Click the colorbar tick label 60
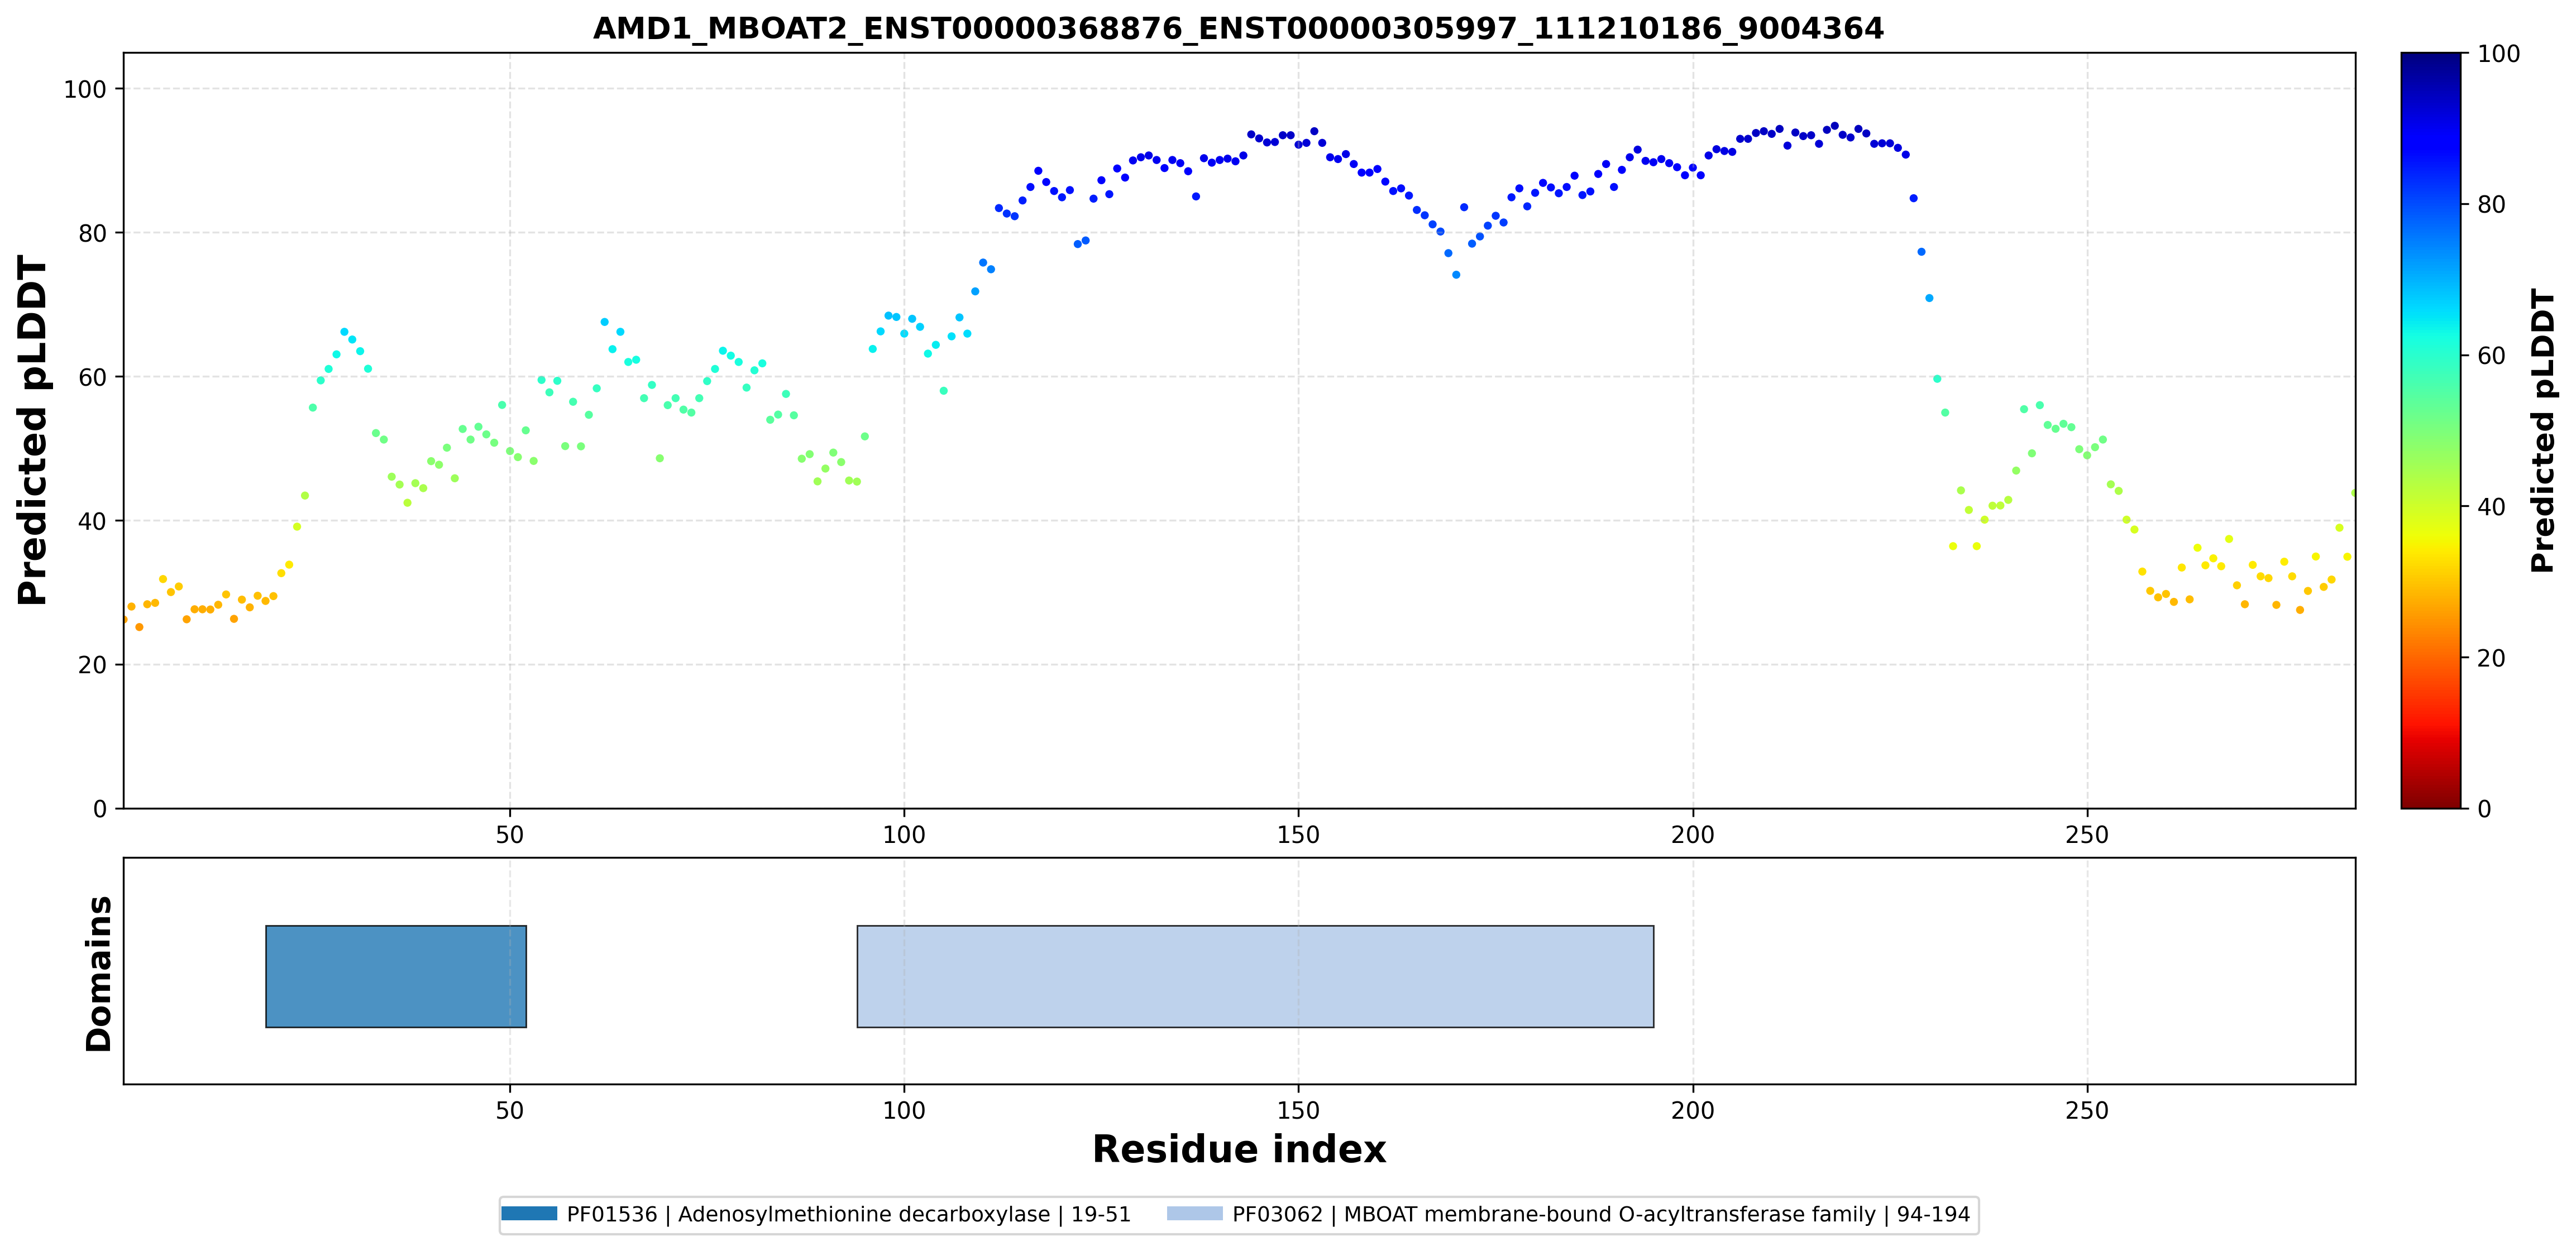Viewport: 2576px width, 1251px height. (2491, 356)
